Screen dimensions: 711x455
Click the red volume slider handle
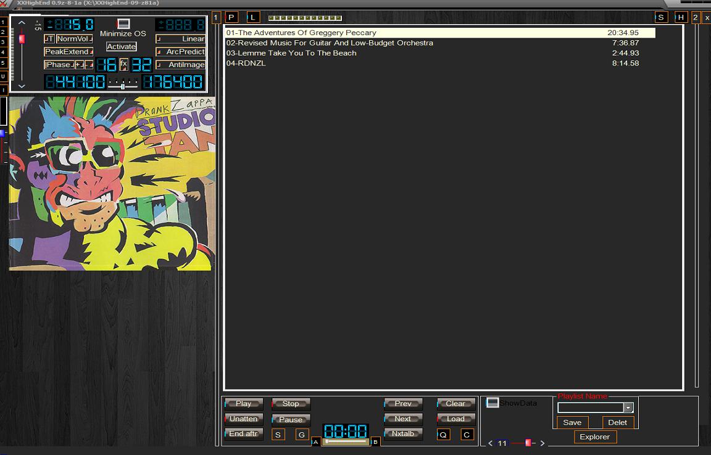(22, 39)
